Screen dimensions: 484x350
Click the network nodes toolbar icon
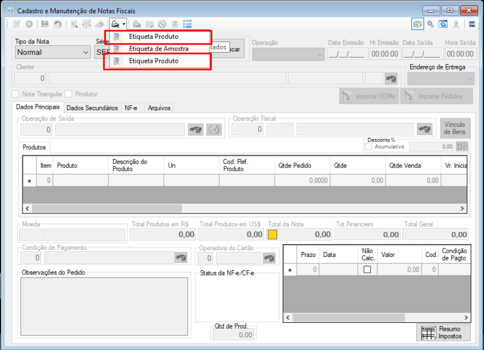[x=87, y=24]
